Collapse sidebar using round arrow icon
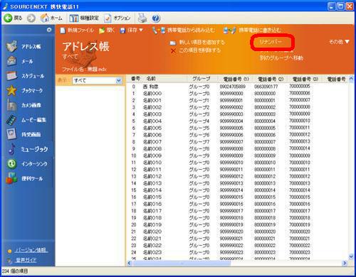 click(49, 30)
